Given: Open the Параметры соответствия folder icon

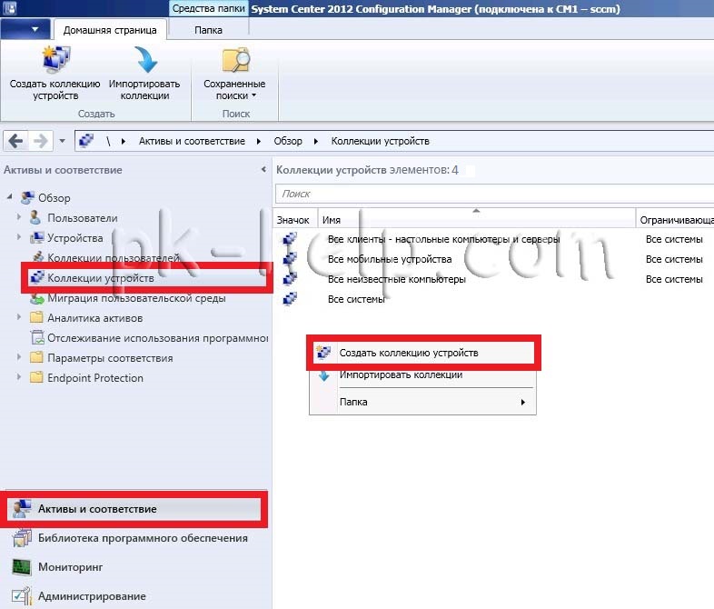Looking at the screenshot, I should 36,357.
